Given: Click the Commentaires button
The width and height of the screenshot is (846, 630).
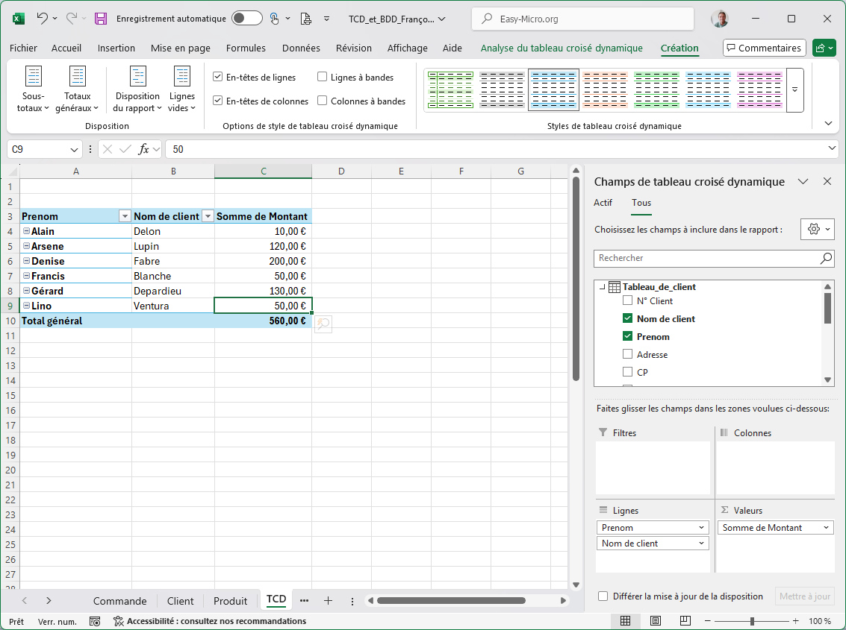Looking at the screenshot, I should (x=764, y=48).
